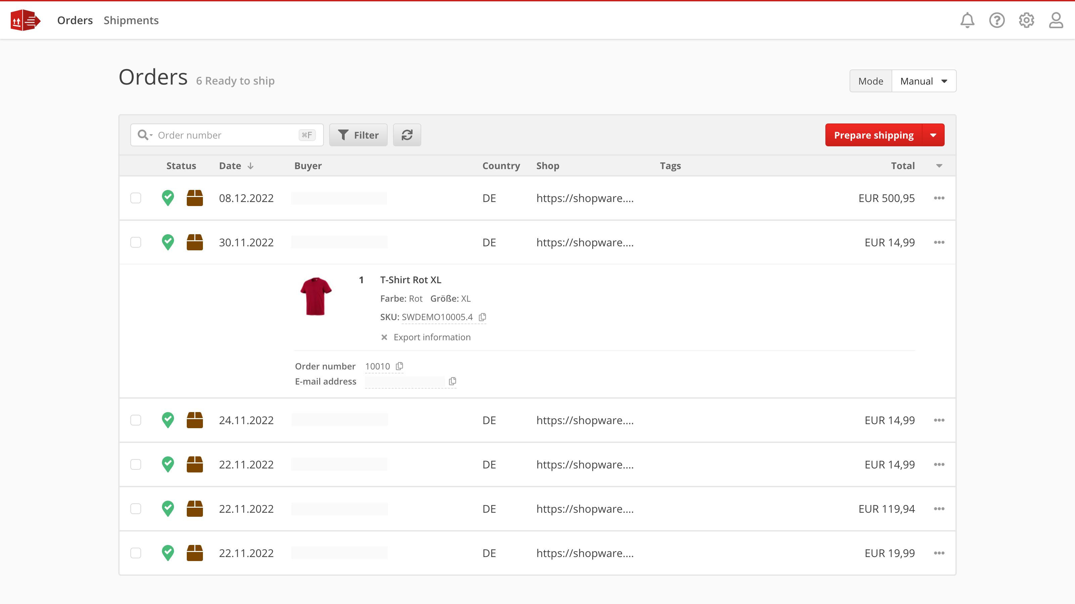This screenshot has height=604, width=1075.
Task: Tick the checkbox of the 22.11.2022 EUR 14,99 order
Action: point(136,464)
